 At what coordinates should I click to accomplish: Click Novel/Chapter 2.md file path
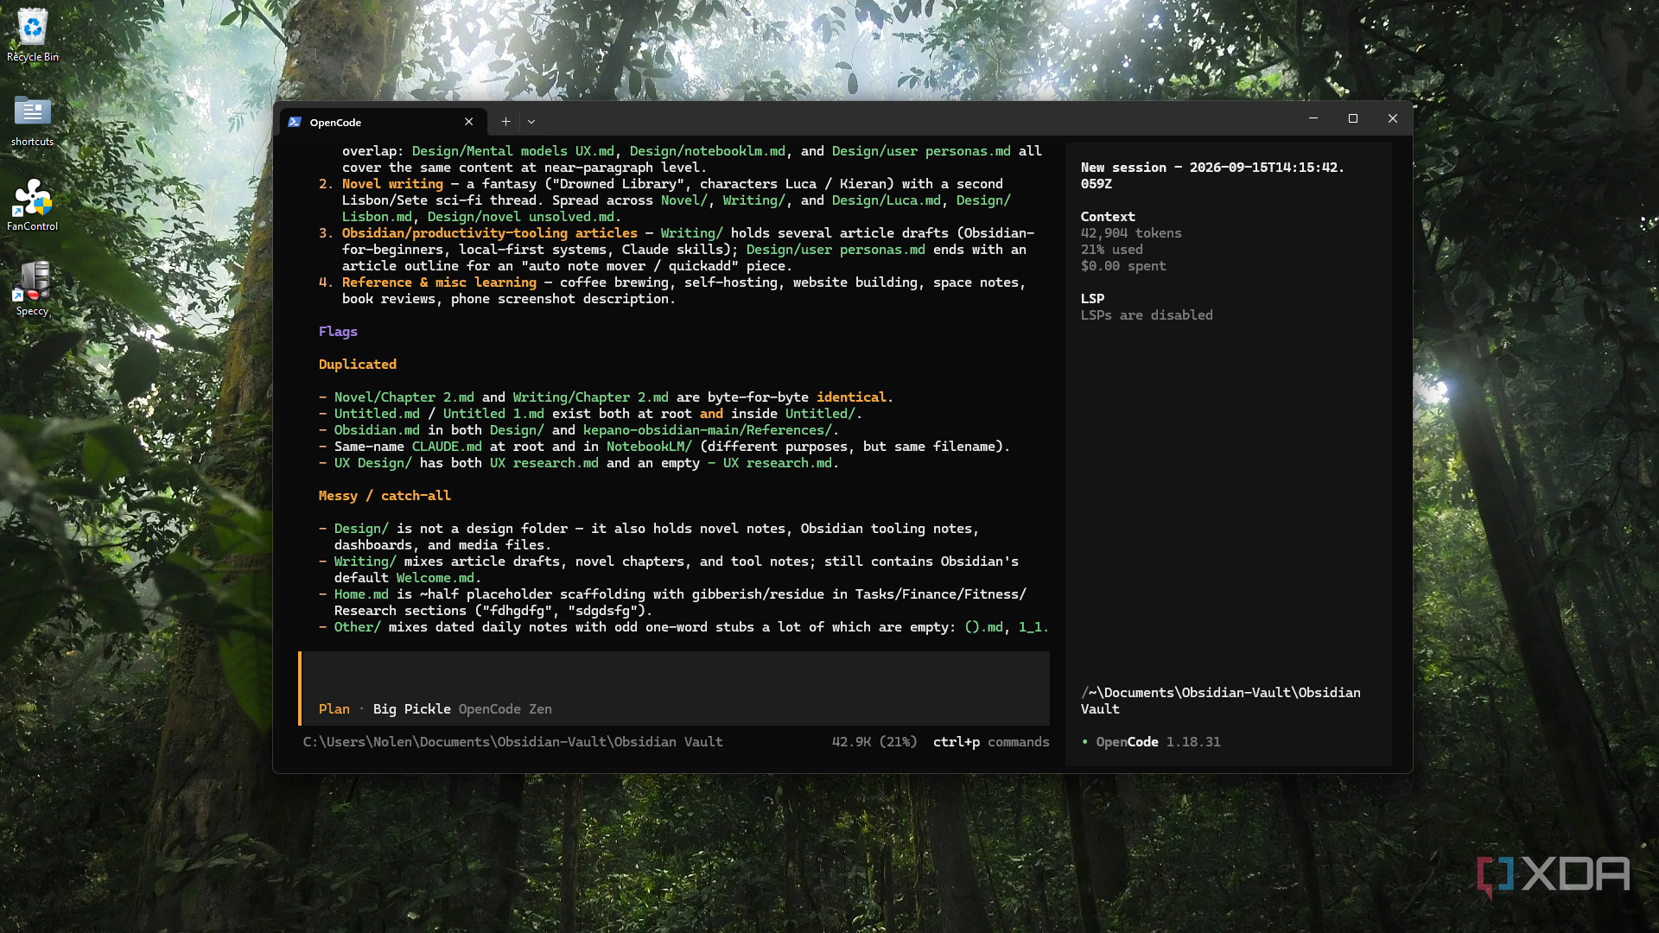404,397
